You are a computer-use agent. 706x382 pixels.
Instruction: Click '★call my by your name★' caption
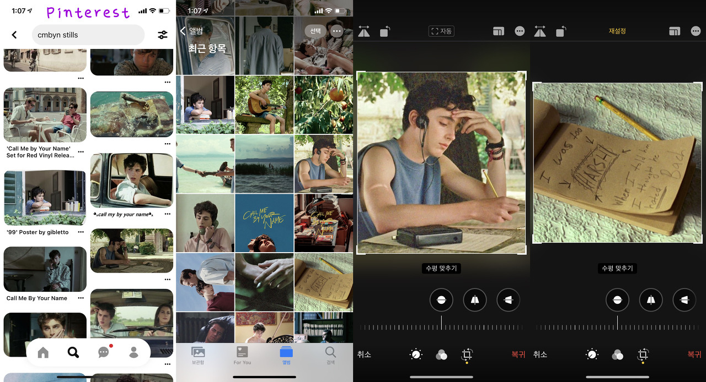coord(122,214)
